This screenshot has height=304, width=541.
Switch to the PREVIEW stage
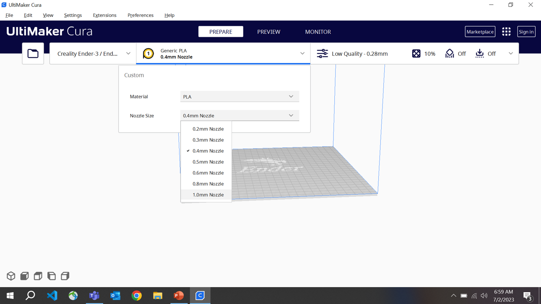[269, 32]
